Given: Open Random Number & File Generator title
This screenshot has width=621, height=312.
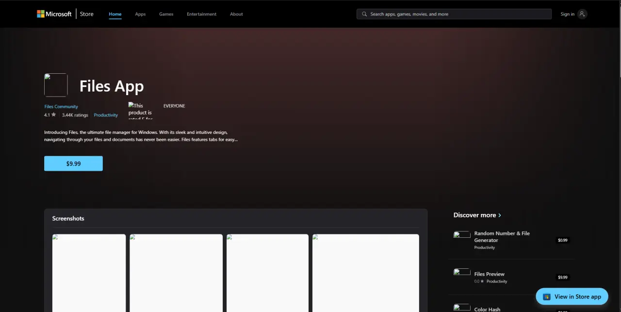Looking at the screenshot, I should tap(502, 237).
